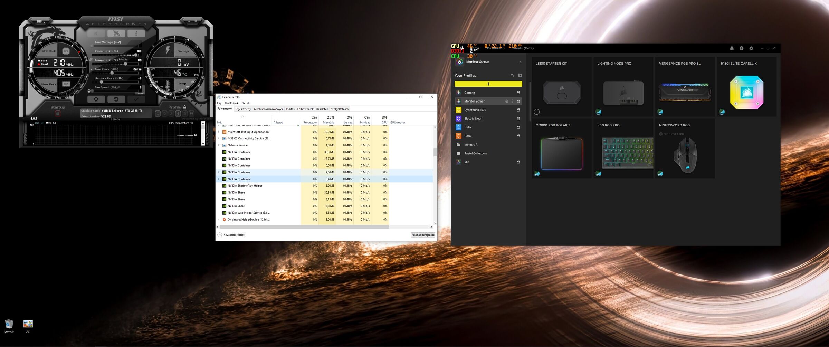Expand the OriginWebHelperService row
This screenshot has width=829, height=347.
point(218,220)
